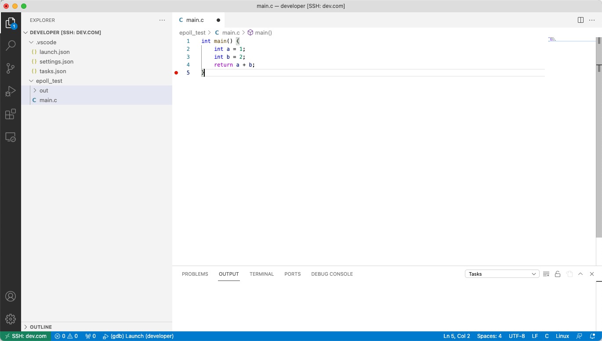Open launch.json in the explorer
This screenshot has width=602, height=341.
point(54,52)
